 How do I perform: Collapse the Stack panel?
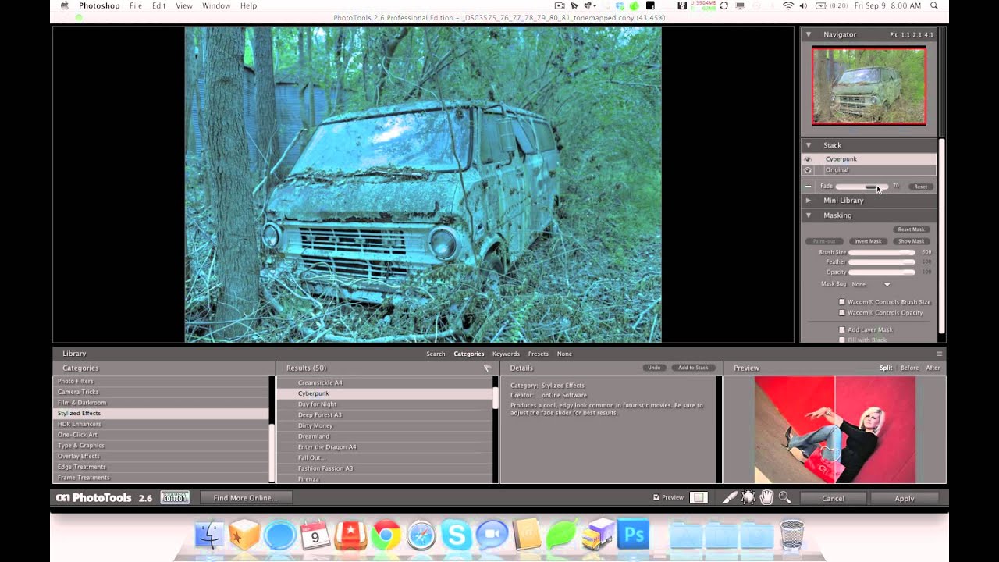(809, 145)
